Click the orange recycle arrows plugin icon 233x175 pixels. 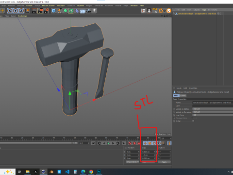(x=161, y=11)
